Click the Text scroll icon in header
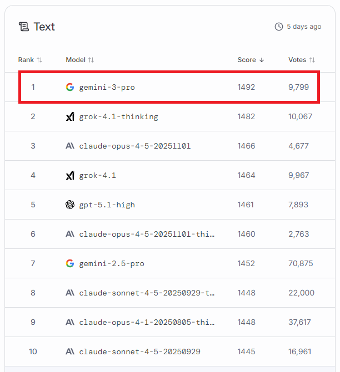The height and width of the screenshot is (372, 340). [x=24, y=27]
